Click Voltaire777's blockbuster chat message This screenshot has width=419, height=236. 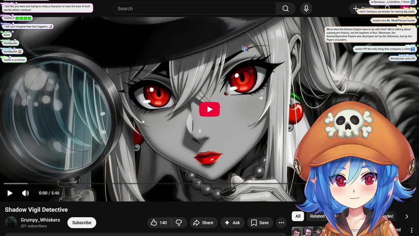(13, 51)
